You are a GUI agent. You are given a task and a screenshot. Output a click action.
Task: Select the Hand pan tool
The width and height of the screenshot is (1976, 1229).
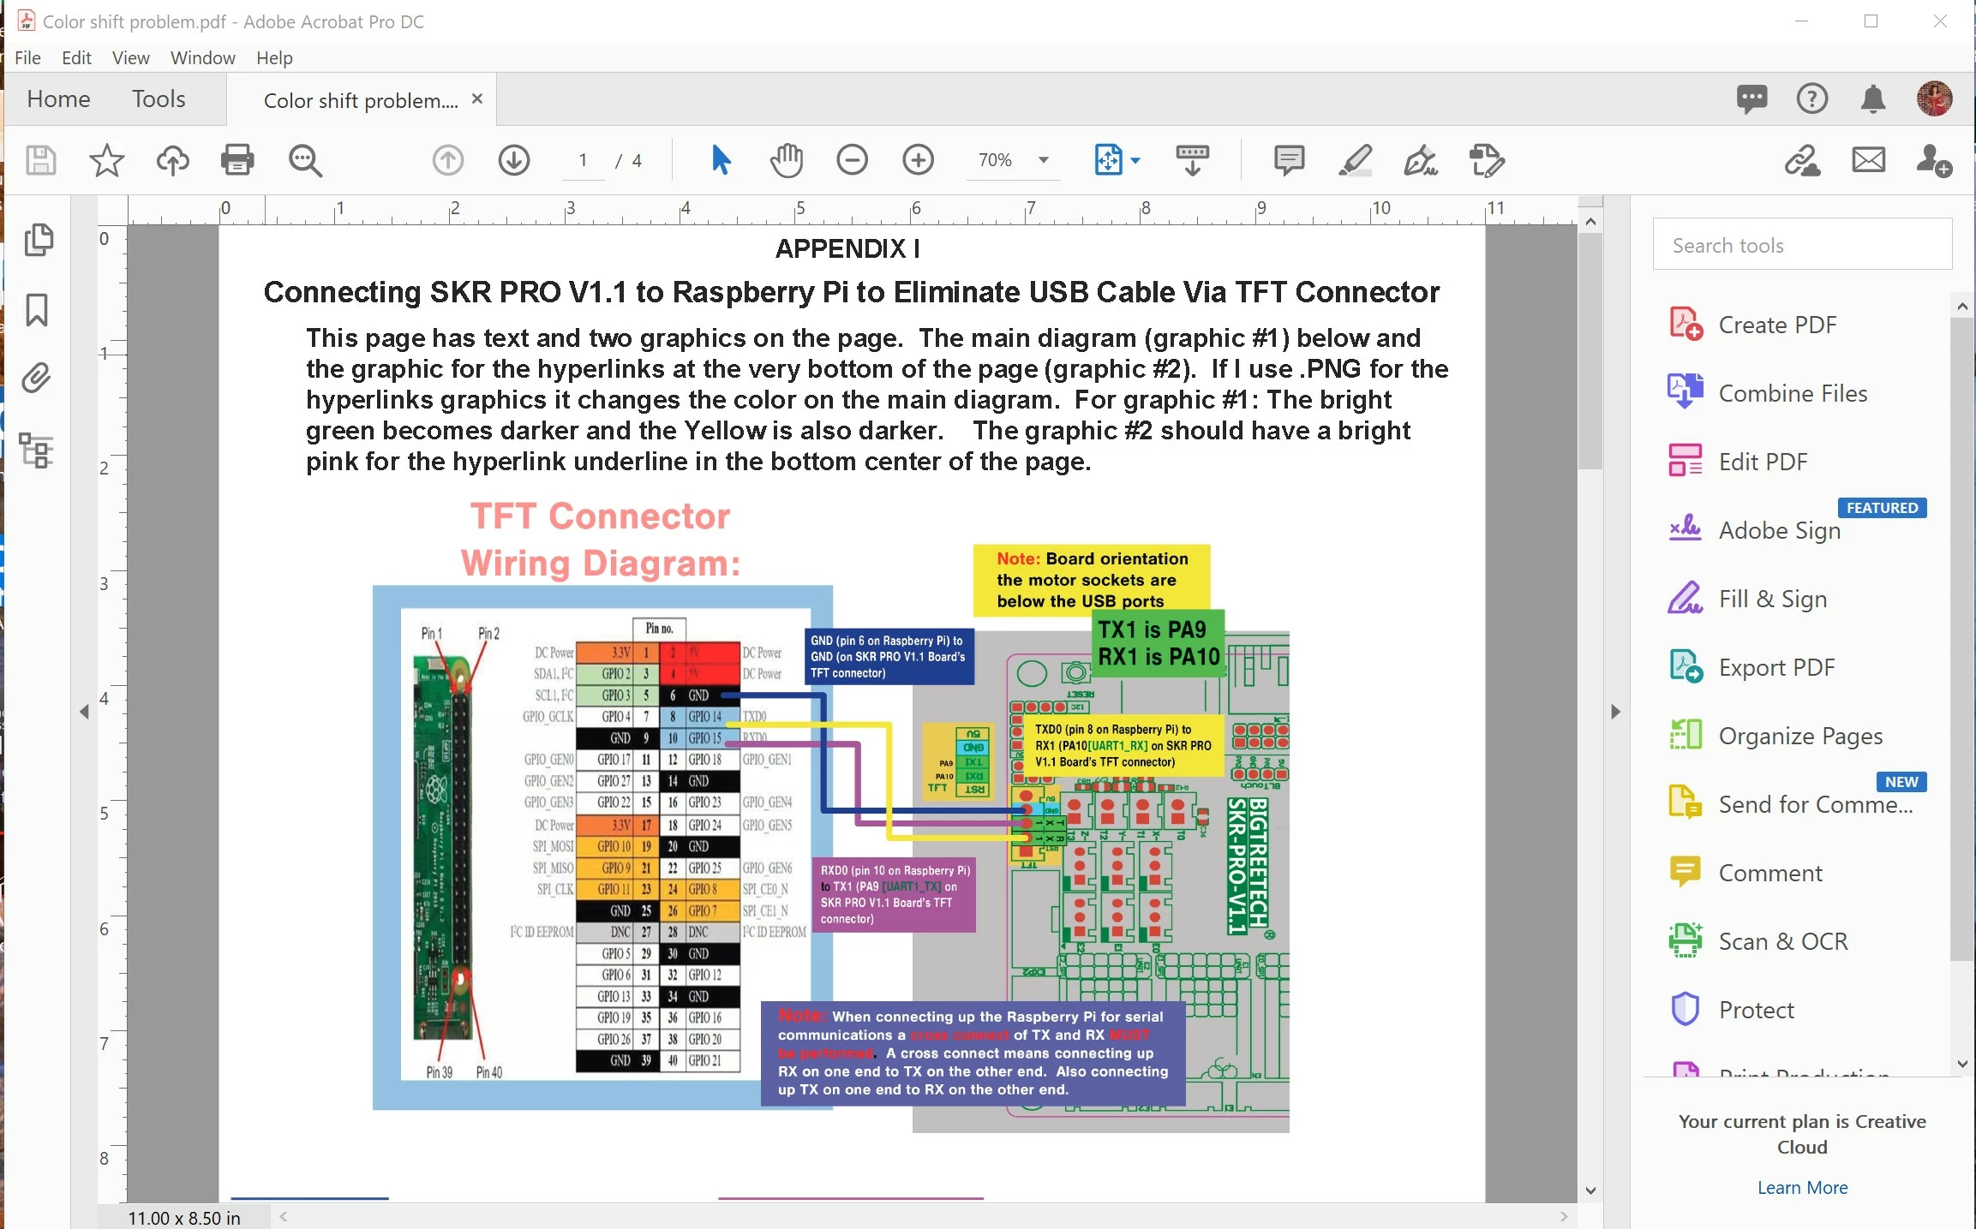(786, 160)
